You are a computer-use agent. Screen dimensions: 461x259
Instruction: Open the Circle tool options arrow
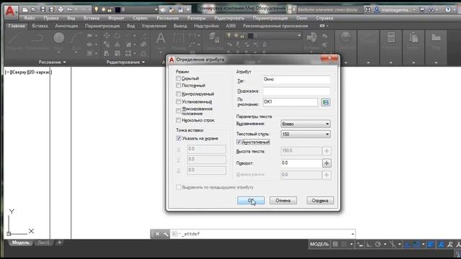click(59, 53)
